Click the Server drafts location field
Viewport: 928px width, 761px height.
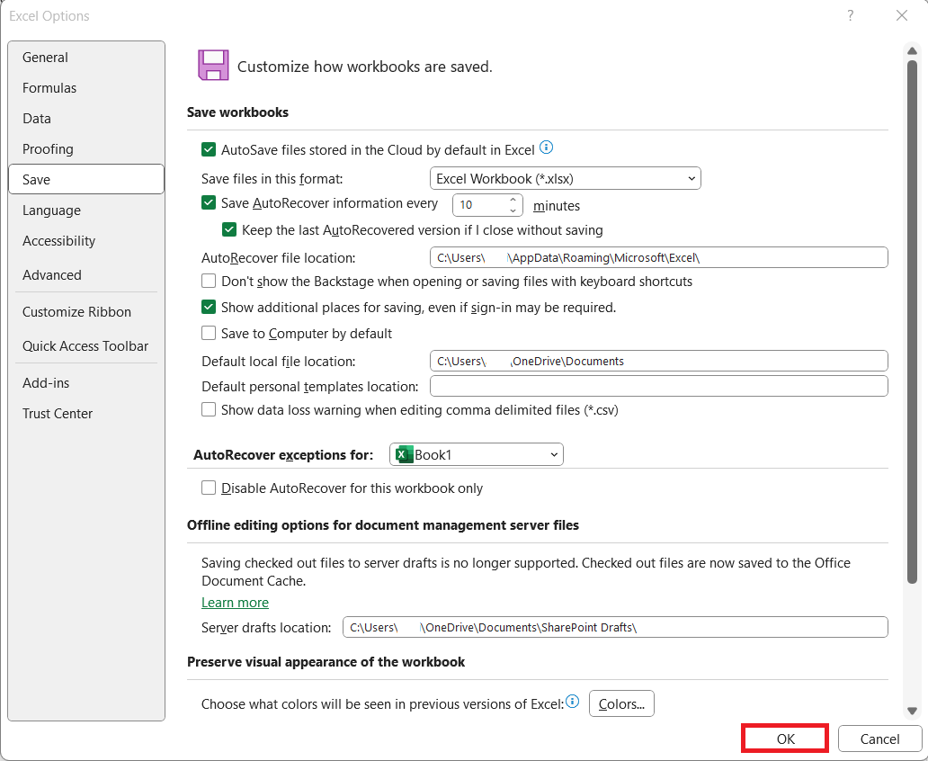[x=615, y=627]
